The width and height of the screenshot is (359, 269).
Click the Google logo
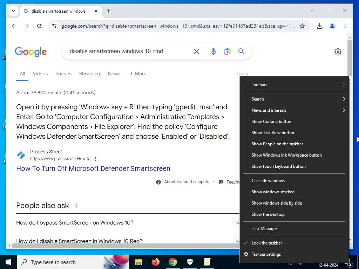pyautogui.click(x=31, y=52)
